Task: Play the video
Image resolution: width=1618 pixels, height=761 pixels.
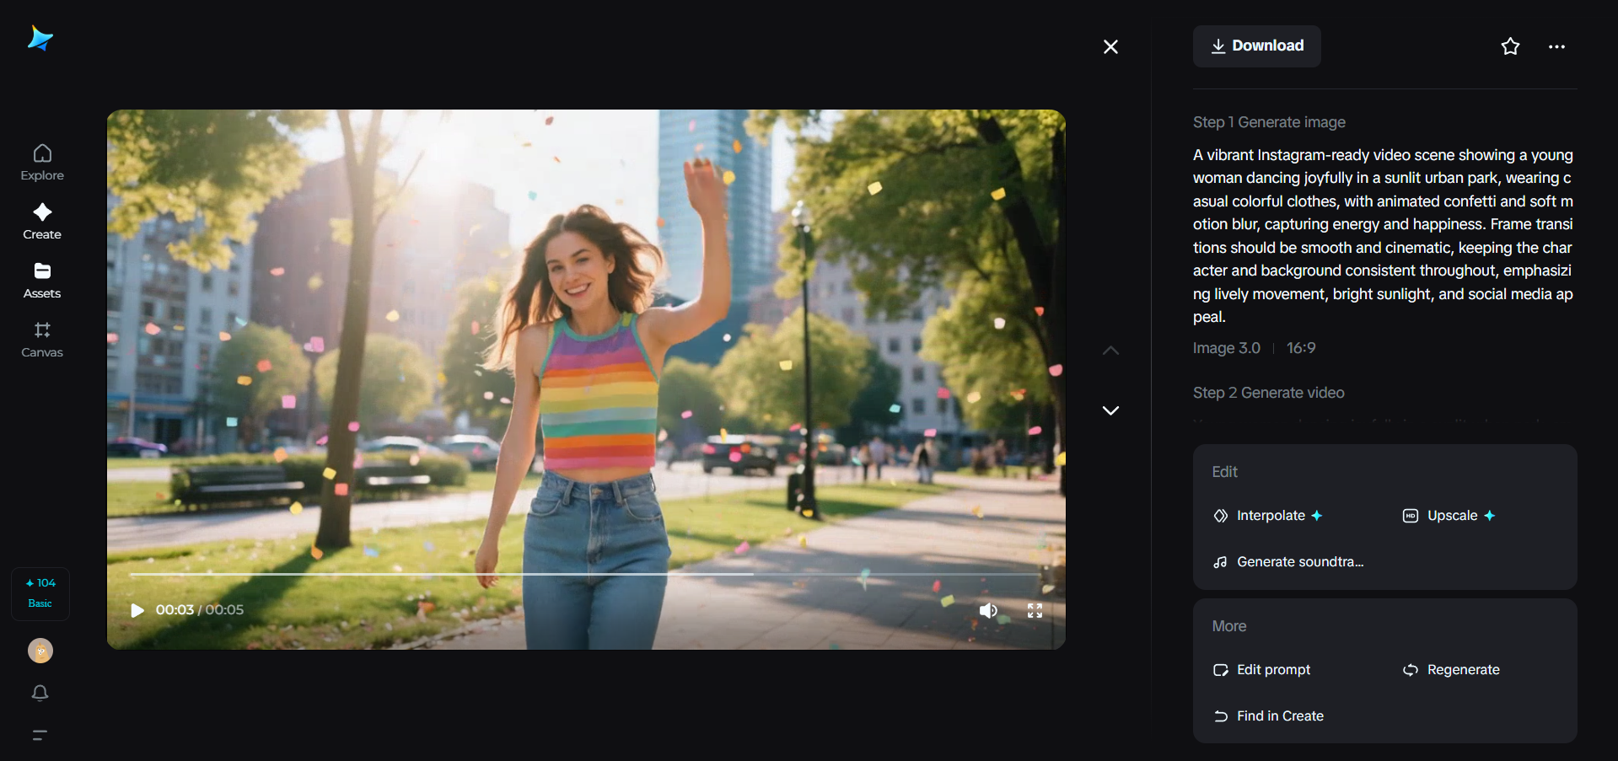Action: 137,610
